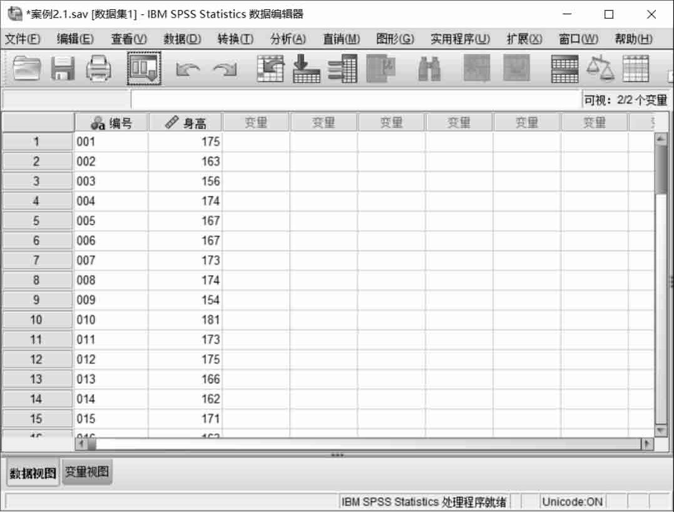Screen dimensions: 674x512
Task: Click the first empty 变量 column header
Action: click(256, 123)
